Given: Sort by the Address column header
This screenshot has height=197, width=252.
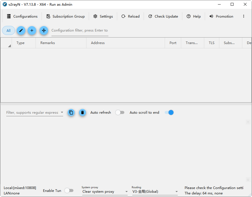Looking at the screenshot, I should coord(125,43).
